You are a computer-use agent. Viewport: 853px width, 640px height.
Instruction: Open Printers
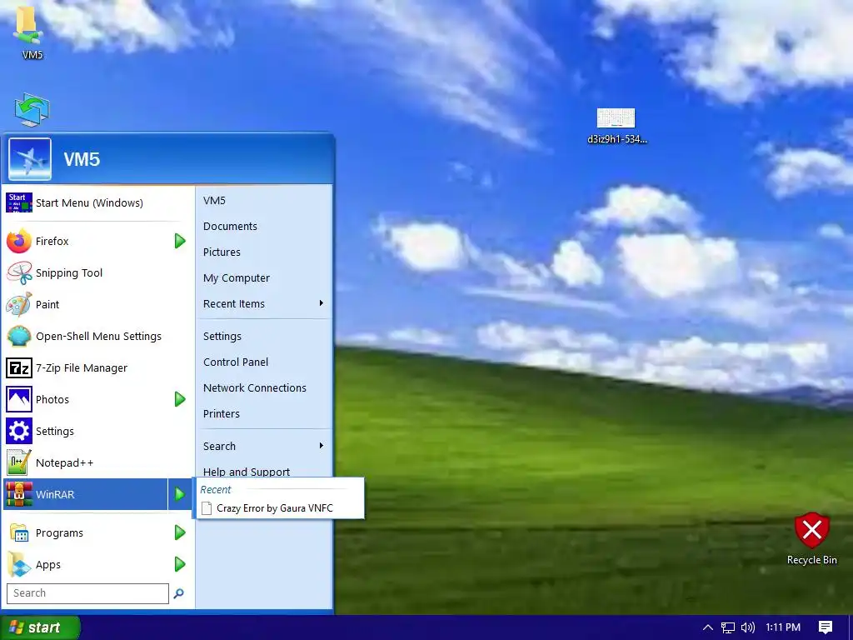pos(264,413)
